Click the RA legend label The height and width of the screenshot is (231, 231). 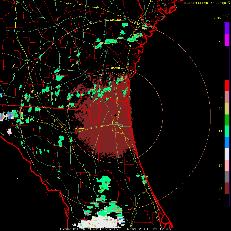pos(220,132)
